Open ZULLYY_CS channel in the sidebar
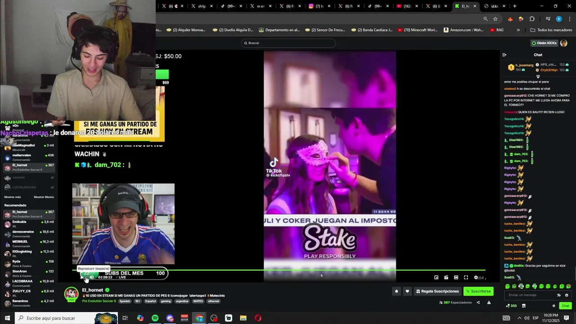The image size is (576, 324). pos(29,293)
